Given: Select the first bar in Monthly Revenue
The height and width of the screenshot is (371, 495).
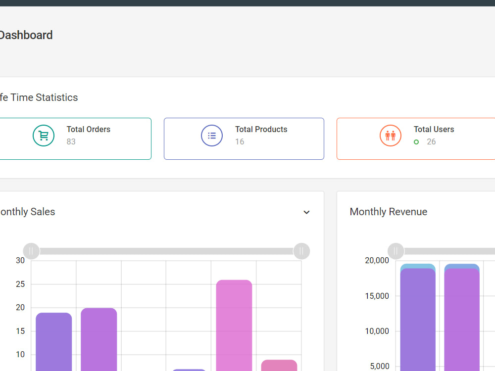Looking at the screenshot, I should (418, 318).
